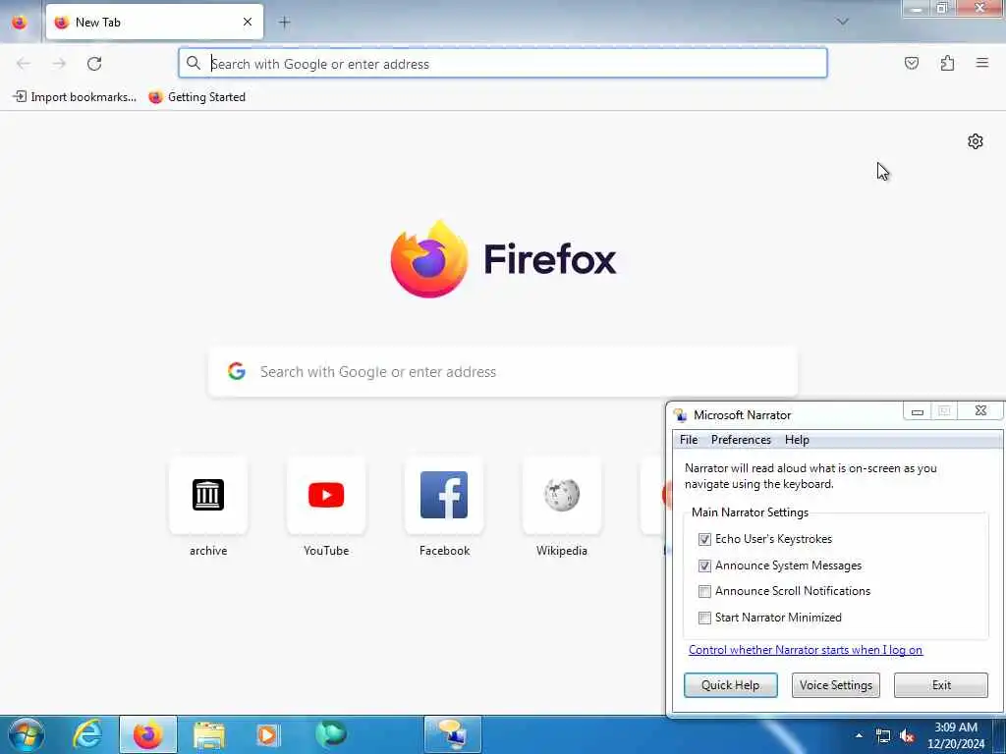Click the Quick Help button
This screenshot has height=754, width=1006.
click(x=730, y=684)
